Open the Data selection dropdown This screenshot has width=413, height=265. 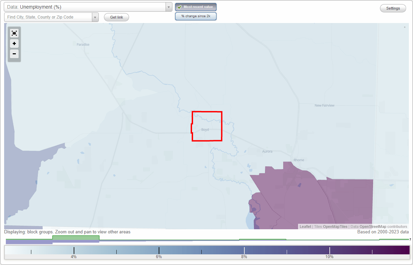tap(168, 7)
